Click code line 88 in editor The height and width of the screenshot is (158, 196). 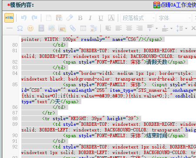pyautogui.click(x=81, y=118)
